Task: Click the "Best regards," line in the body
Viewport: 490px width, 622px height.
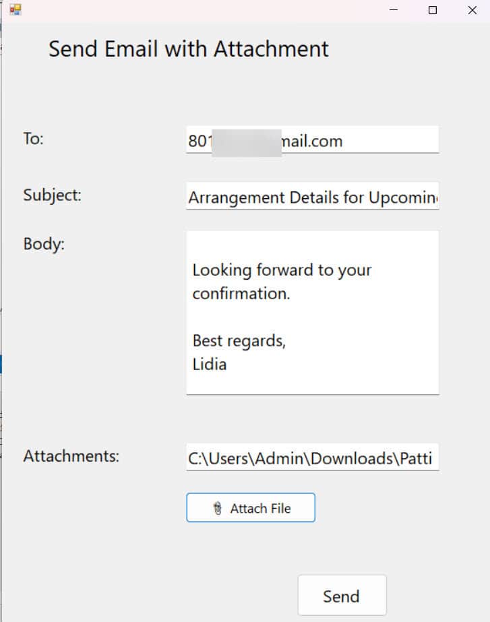Action: point(239,341)
